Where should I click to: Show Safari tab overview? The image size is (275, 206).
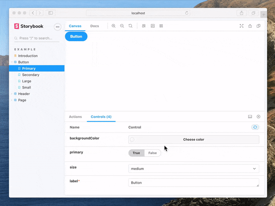click(253, 13)
